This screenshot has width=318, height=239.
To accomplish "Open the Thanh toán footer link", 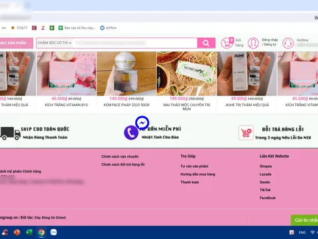I will tap(189, 182).
